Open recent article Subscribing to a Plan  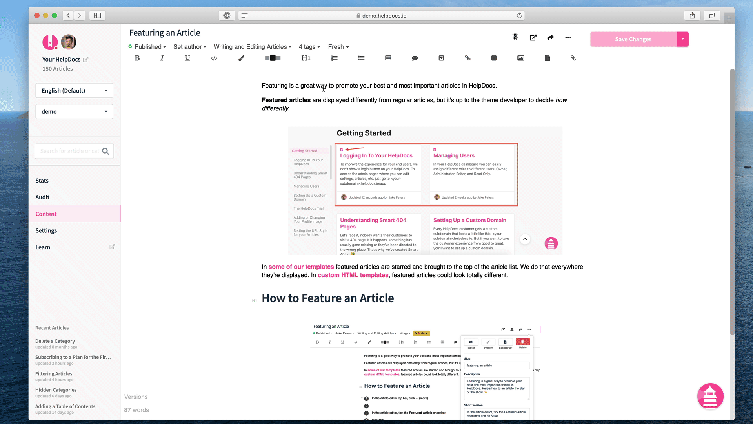tap(73, 357)
